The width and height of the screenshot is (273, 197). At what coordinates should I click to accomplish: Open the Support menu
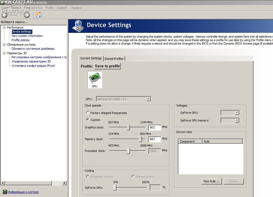62,8
